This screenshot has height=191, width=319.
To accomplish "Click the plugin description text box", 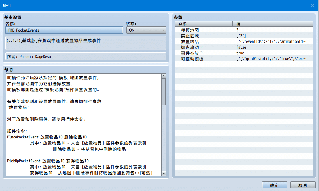I will click(x=86, y=43).
